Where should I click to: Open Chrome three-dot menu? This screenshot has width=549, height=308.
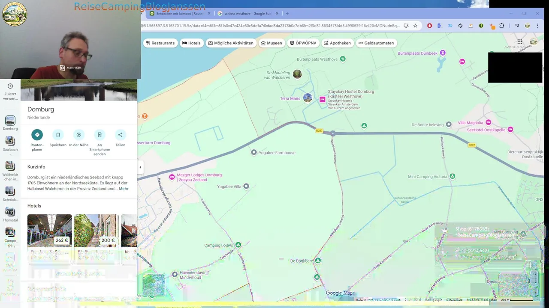click(x=537, y=26)
